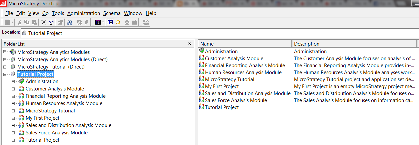Select Sales Force Analysis Module in tree
The height and width of the screenshot is (145, 419).
(57, 133)
